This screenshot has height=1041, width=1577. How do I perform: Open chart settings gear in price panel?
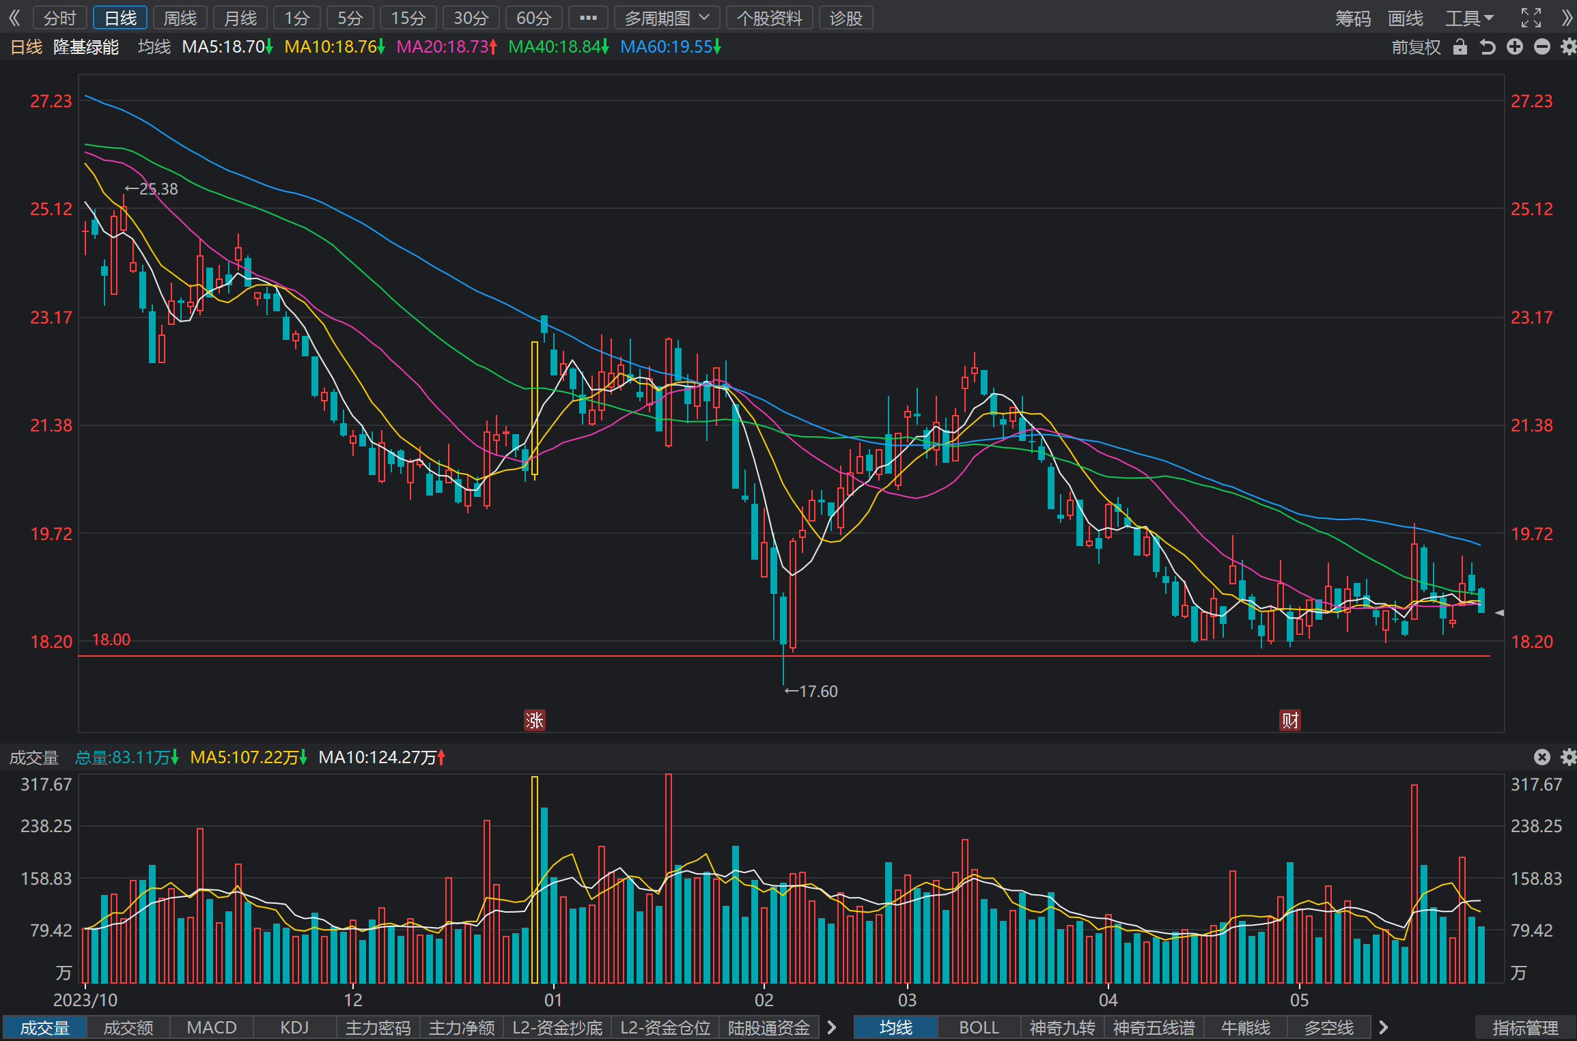point(1569,47)
